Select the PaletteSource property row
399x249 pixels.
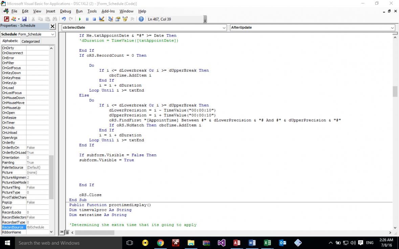point(25,168)
